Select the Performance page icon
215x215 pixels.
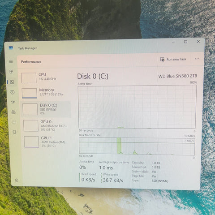(x=12, y=82)
